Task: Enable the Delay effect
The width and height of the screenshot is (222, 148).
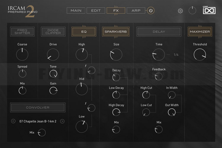Action: click(x=159, y=32)
